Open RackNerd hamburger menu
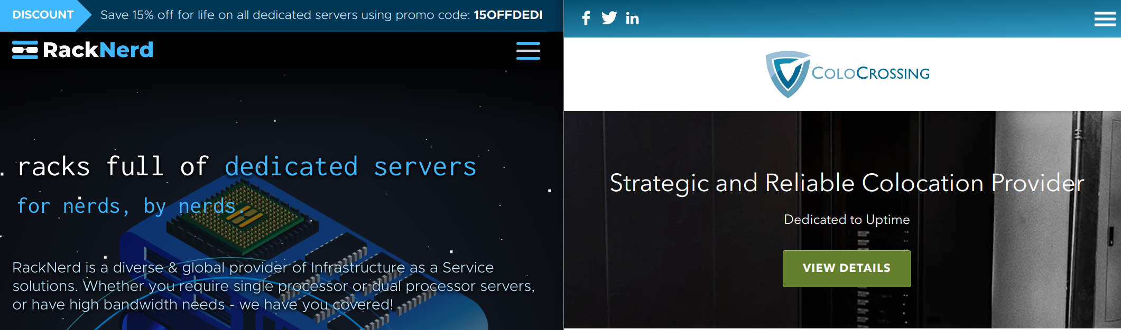The width and height of the screenshot is (1121, 330). click(528, 51)
